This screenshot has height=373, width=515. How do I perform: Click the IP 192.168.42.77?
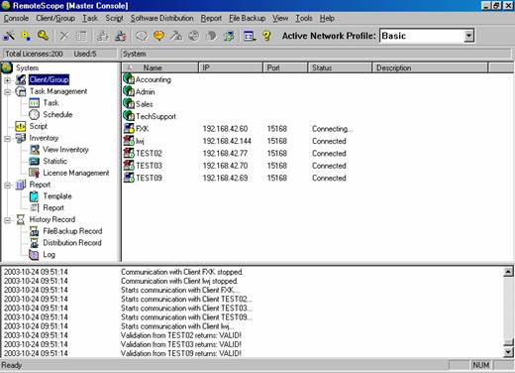point(225,154)
